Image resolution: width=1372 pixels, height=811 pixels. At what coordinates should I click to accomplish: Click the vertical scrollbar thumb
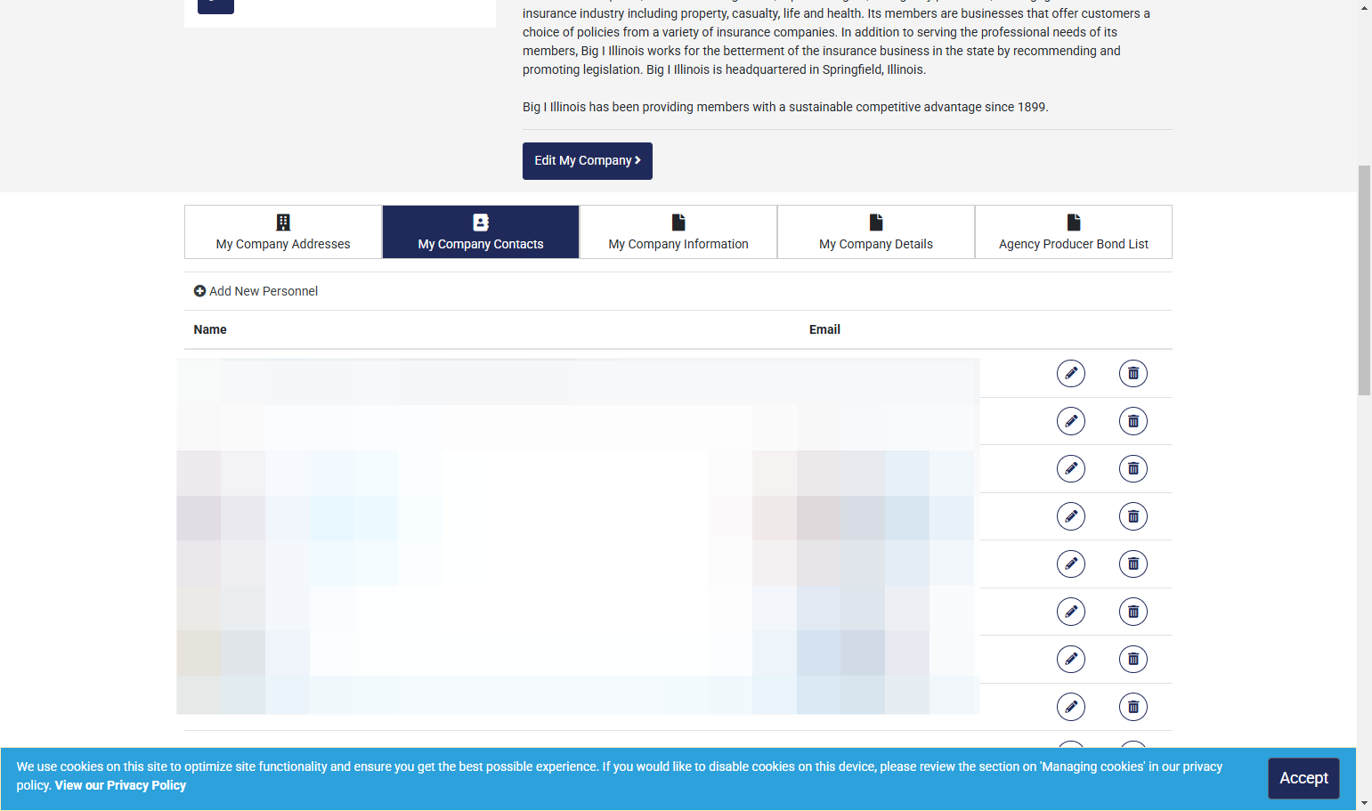1364,280
